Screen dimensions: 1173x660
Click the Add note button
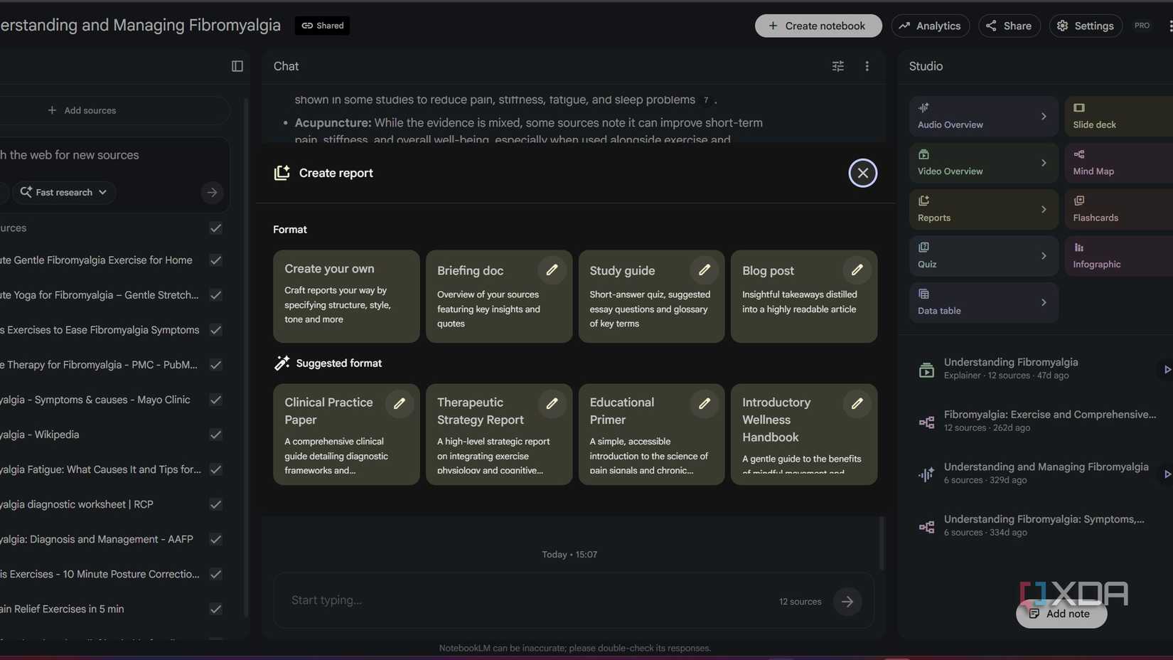tap(1061, 614)
